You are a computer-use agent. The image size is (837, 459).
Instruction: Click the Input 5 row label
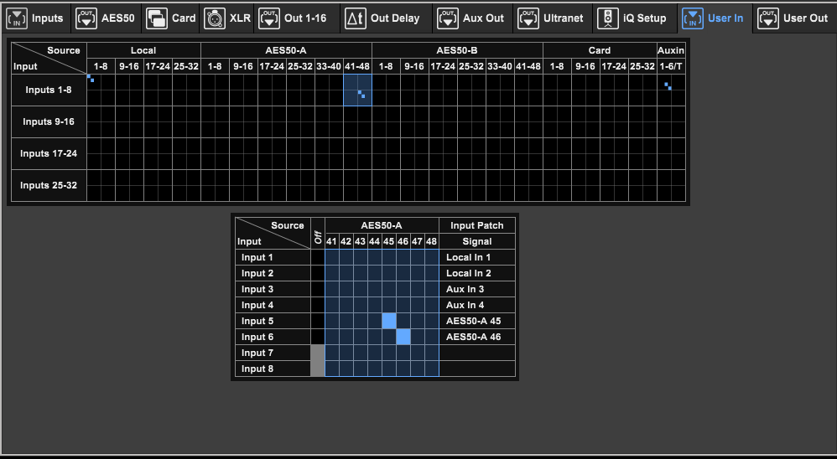[273, 321]
